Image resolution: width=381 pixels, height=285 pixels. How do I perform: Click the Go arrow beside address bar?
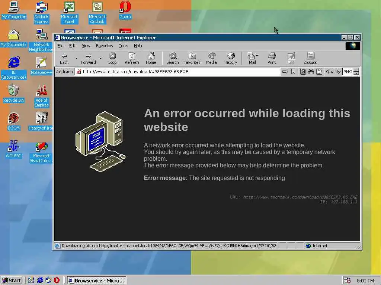pos(285,72)
